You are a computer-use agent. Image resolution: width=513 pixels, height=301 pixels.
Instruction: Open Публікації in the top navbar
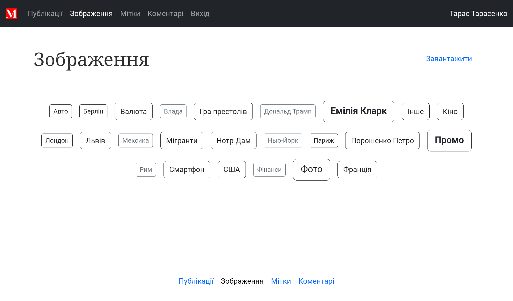[45, 14]
